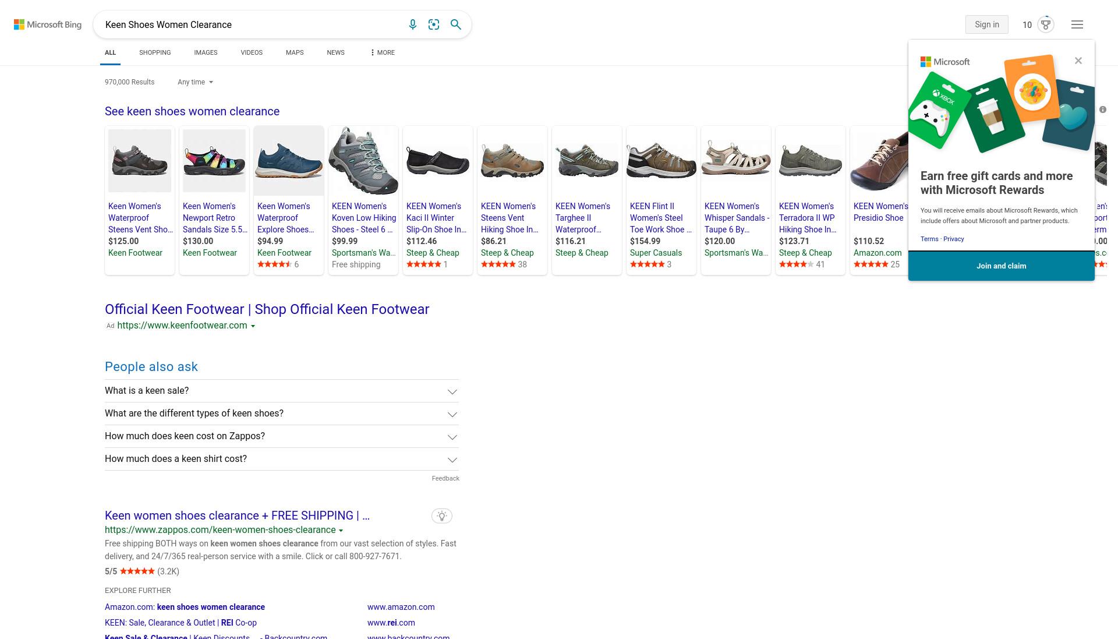Expand 'What are the different types of keen shoes?'

point(282,414)
